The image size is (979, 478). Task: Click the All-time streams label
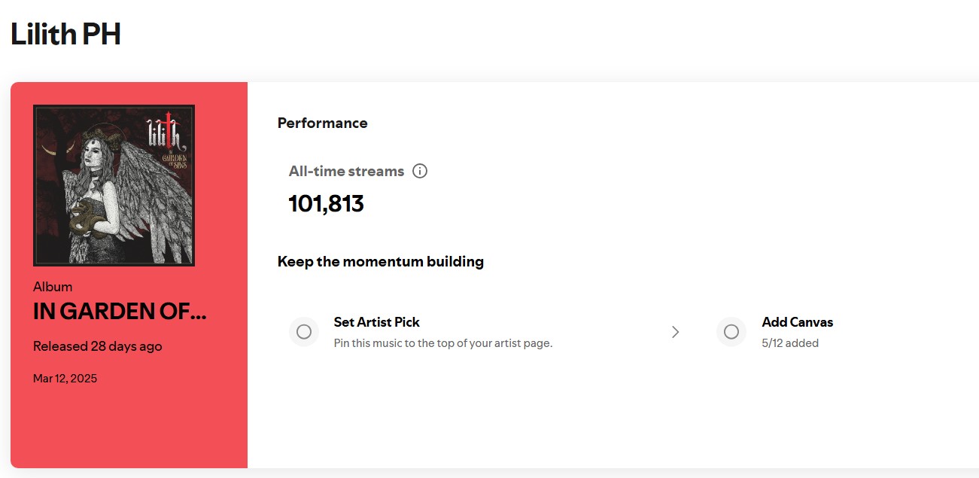click(347, 171)
